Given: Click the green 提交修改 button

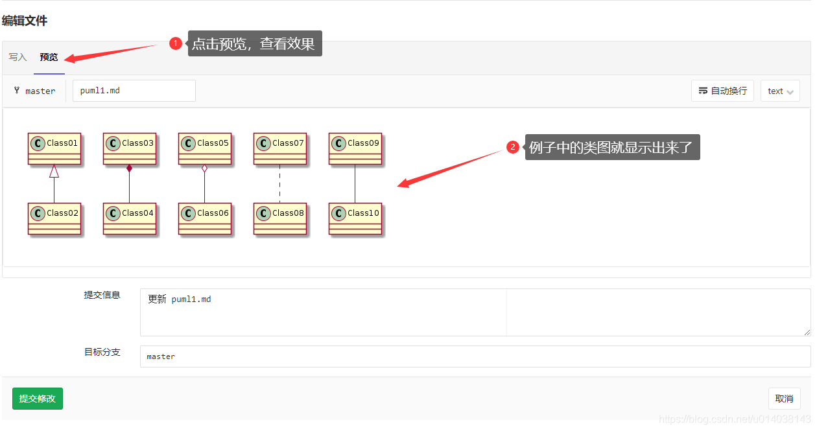Looking at the screenshot, I should [38, 399].
